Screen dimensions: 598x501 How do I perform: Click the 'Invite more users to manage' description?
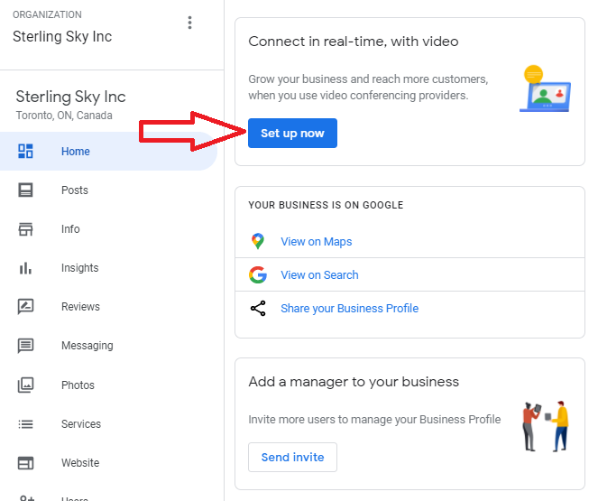point(374,420)
